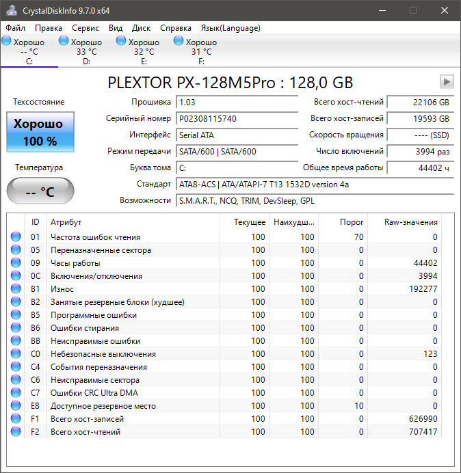The width and height of the screenshot is (461, 473).
Task: Click power-on hours field 44402 ч
Action: (421, 167)
